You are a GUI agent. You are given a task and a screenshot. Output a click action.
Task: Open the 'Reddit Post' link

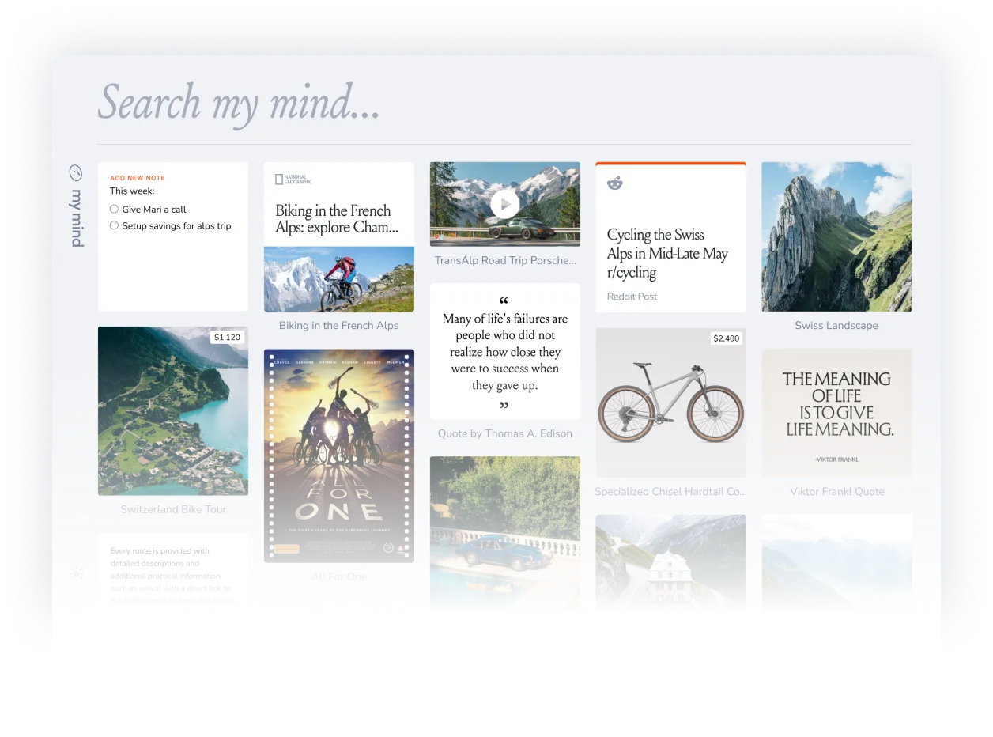tap(632, 297)
